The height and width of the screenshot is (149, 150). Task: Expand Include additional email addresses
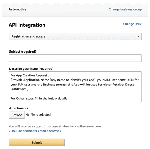click(x=36, y=131)
